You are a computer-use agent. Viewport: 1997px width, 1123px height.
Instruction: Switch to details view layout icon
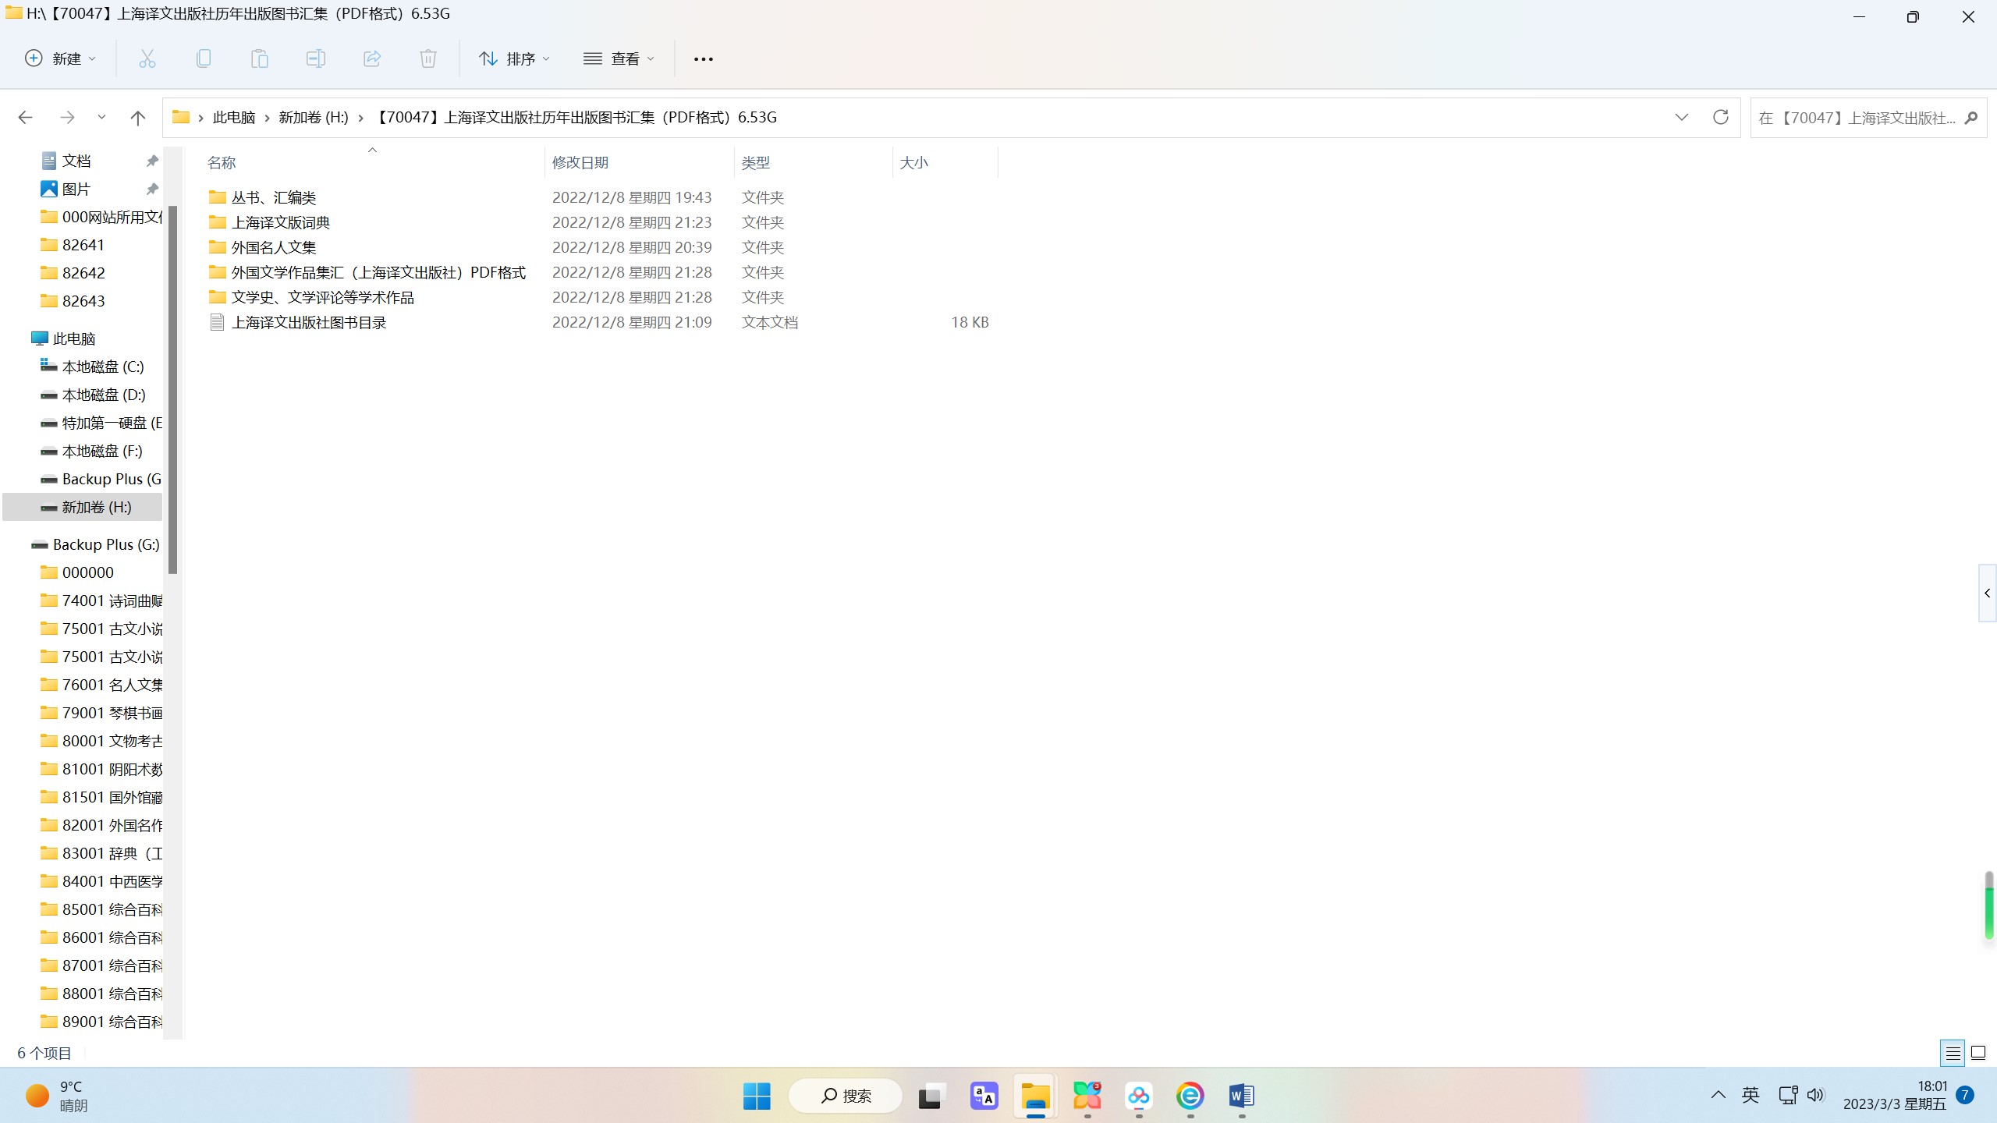(x=1953, y=1053)
